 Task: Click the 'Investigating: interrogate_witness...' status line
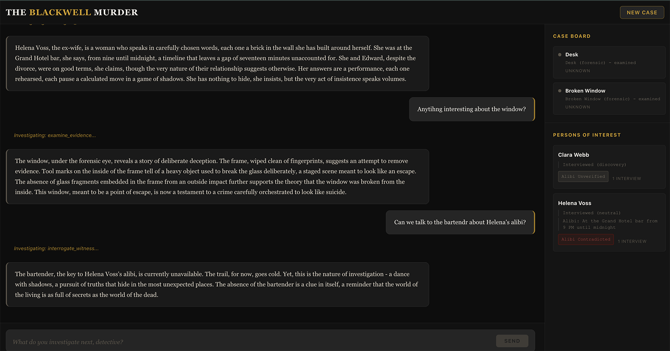coord(56,249)
